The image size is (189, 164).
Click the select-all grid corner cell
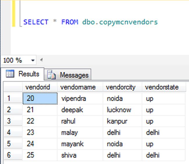pos(13,87)
